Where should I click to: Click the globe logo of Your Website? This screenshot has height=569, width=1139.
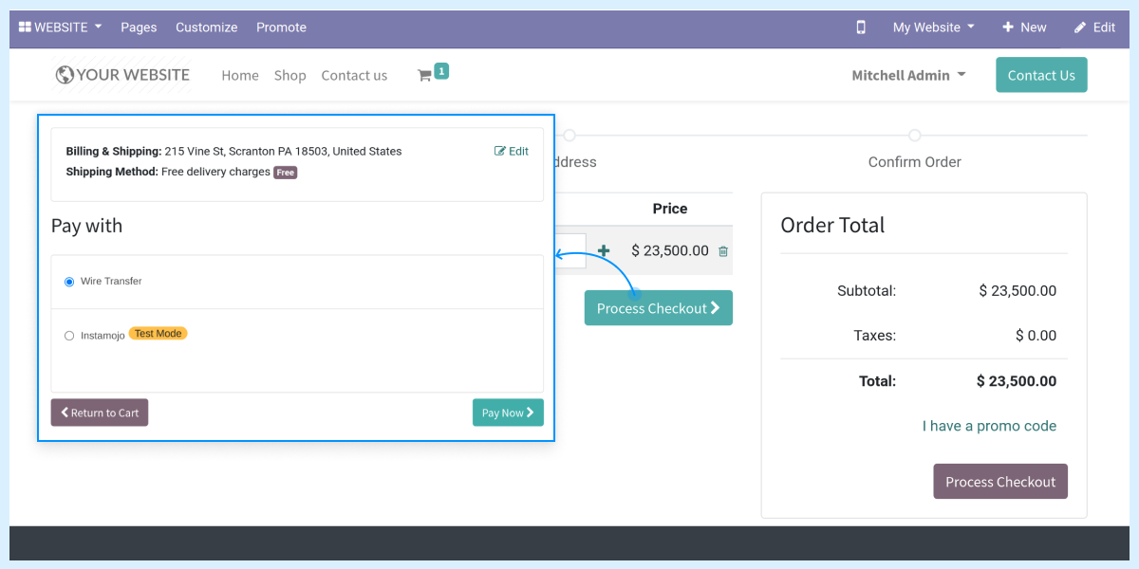click(63, 74)
